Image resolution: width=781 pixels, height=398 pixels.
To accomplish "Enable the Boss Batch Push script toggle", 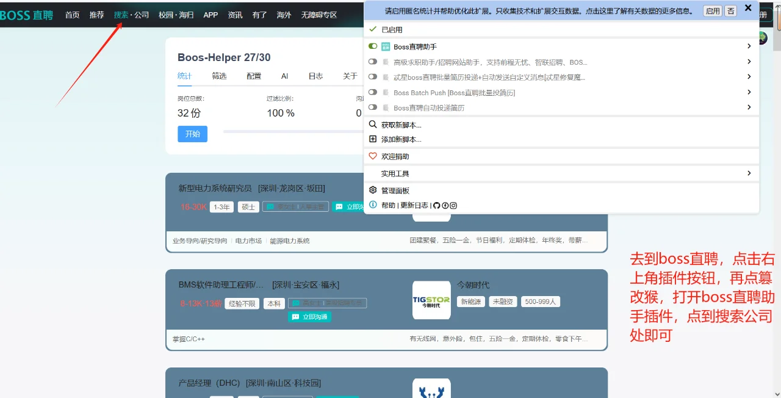I will (372, 92).
